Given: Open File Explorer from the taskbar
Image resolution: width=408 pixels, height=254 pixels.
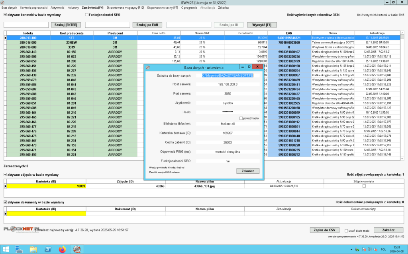Looking at the screenshot, I should [x=33, y=249].
